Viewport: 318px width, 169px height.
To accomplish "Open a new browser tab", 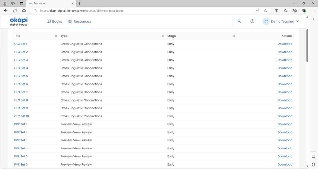I will (80, 3).
